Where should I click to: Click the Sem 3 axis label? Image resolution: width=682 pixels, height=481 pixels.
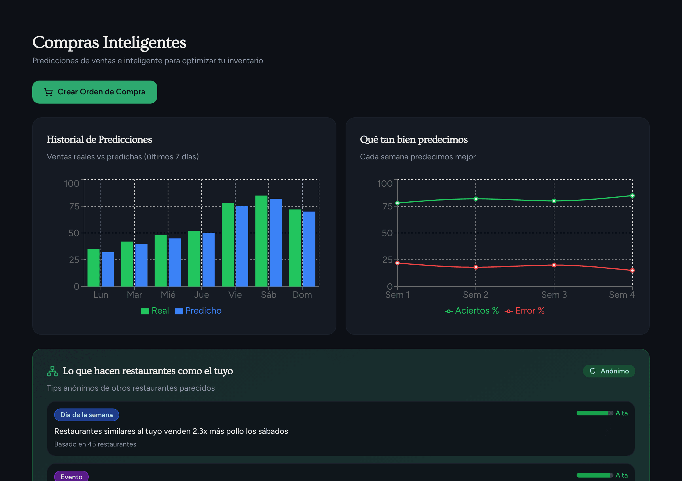tap(554, 295)
